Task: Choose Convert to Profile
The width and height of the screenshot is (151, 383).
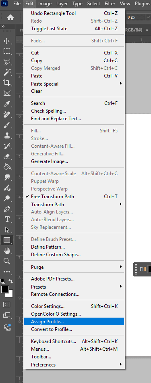Action: (74, 329)
